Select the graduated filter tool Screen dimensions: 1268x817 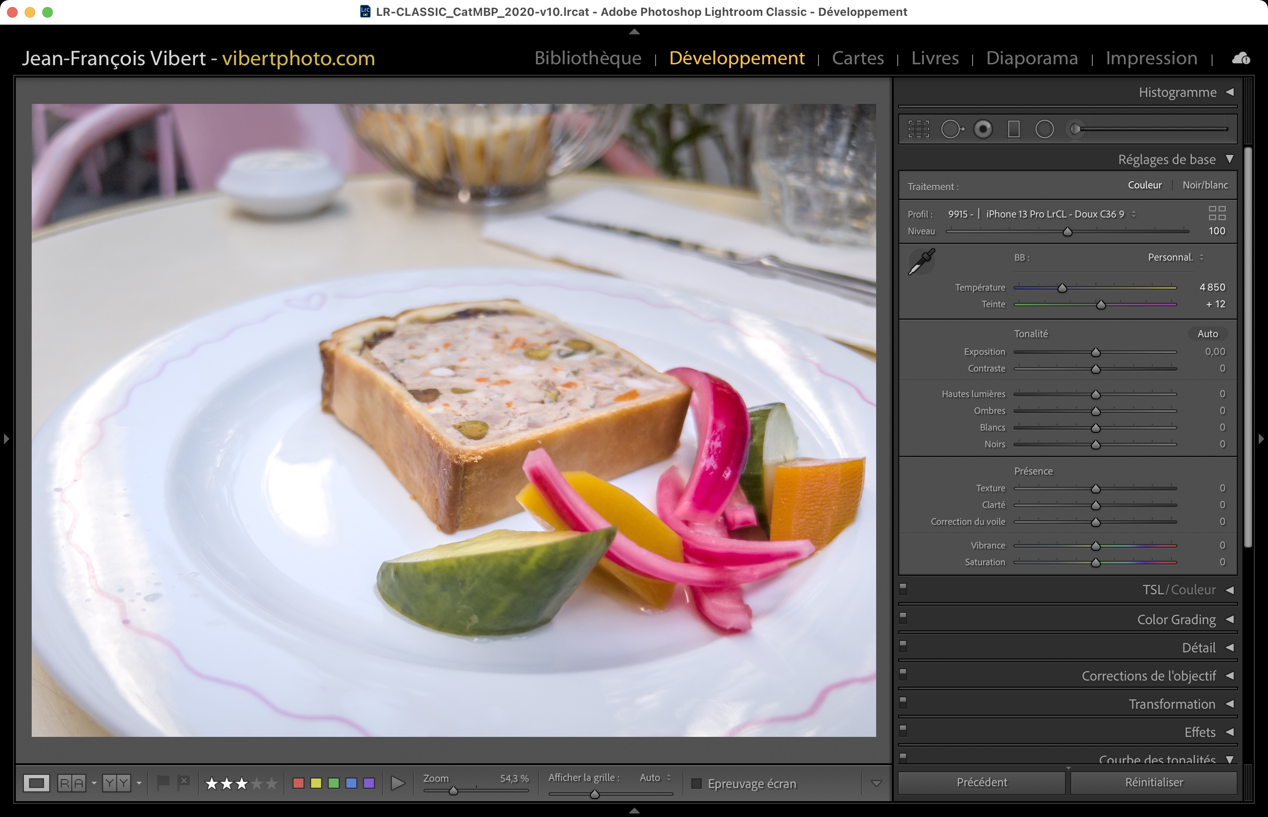click(x=1014, y=129)
